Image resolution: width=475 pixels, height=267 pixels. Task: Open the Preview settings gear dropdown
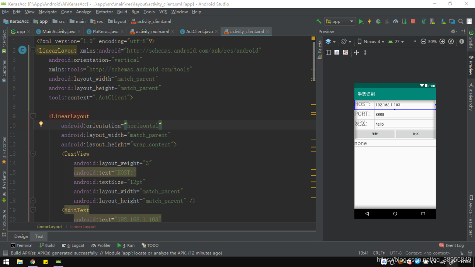coord(454,31)
